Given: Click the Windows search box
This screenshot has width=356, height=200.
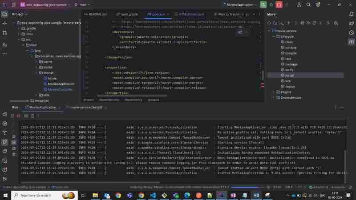Looking at the screenshot, I should coord(44,195).
